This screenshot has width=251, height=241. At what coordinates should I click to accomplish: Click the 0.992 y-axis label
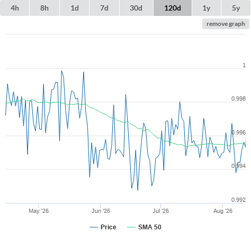tap(238, 200)
